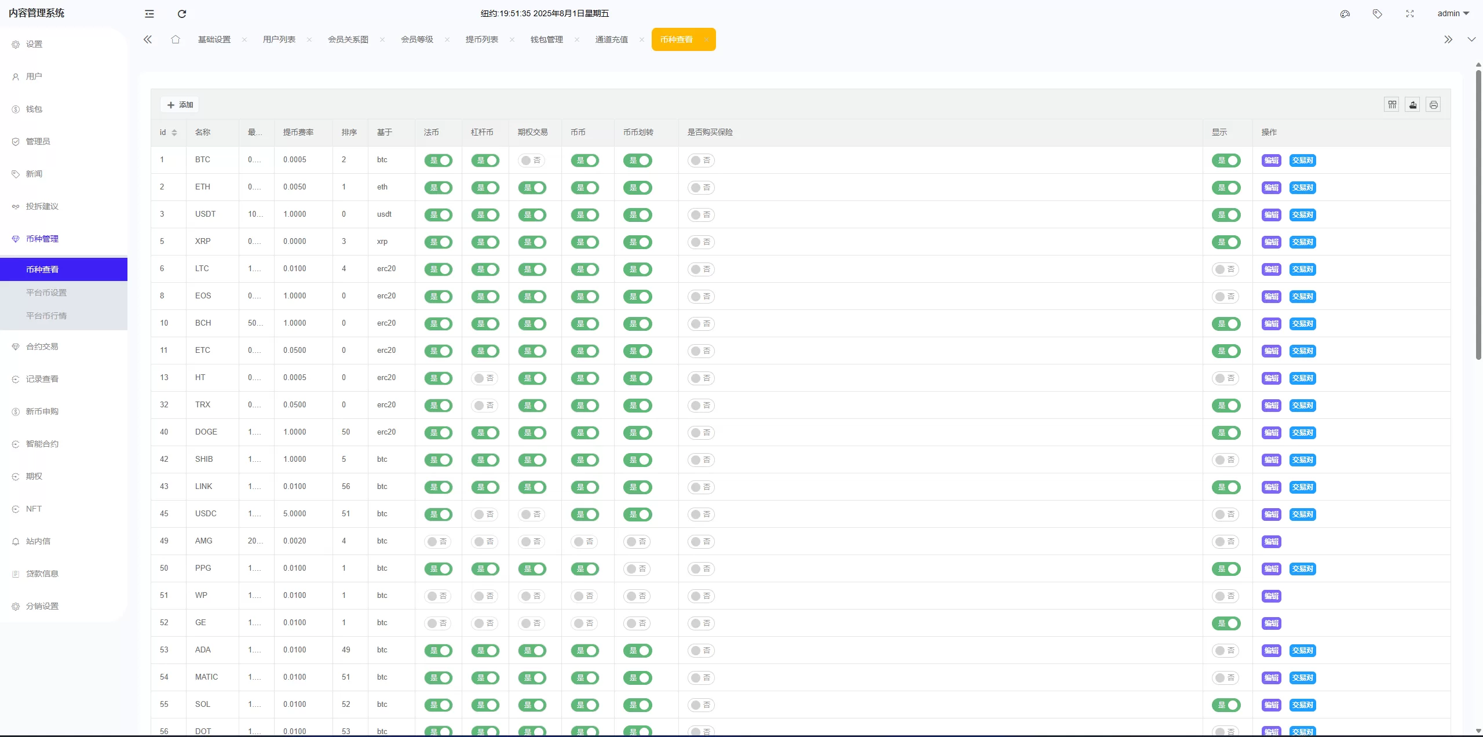Close the 钱包管理 tab
Image resolution: width=1483 pixels, height=737 pixels.
click(577, 39)
